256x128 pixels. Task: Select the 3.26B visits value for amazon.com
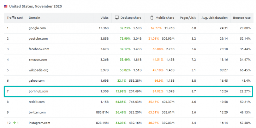[x=105, y=59]
